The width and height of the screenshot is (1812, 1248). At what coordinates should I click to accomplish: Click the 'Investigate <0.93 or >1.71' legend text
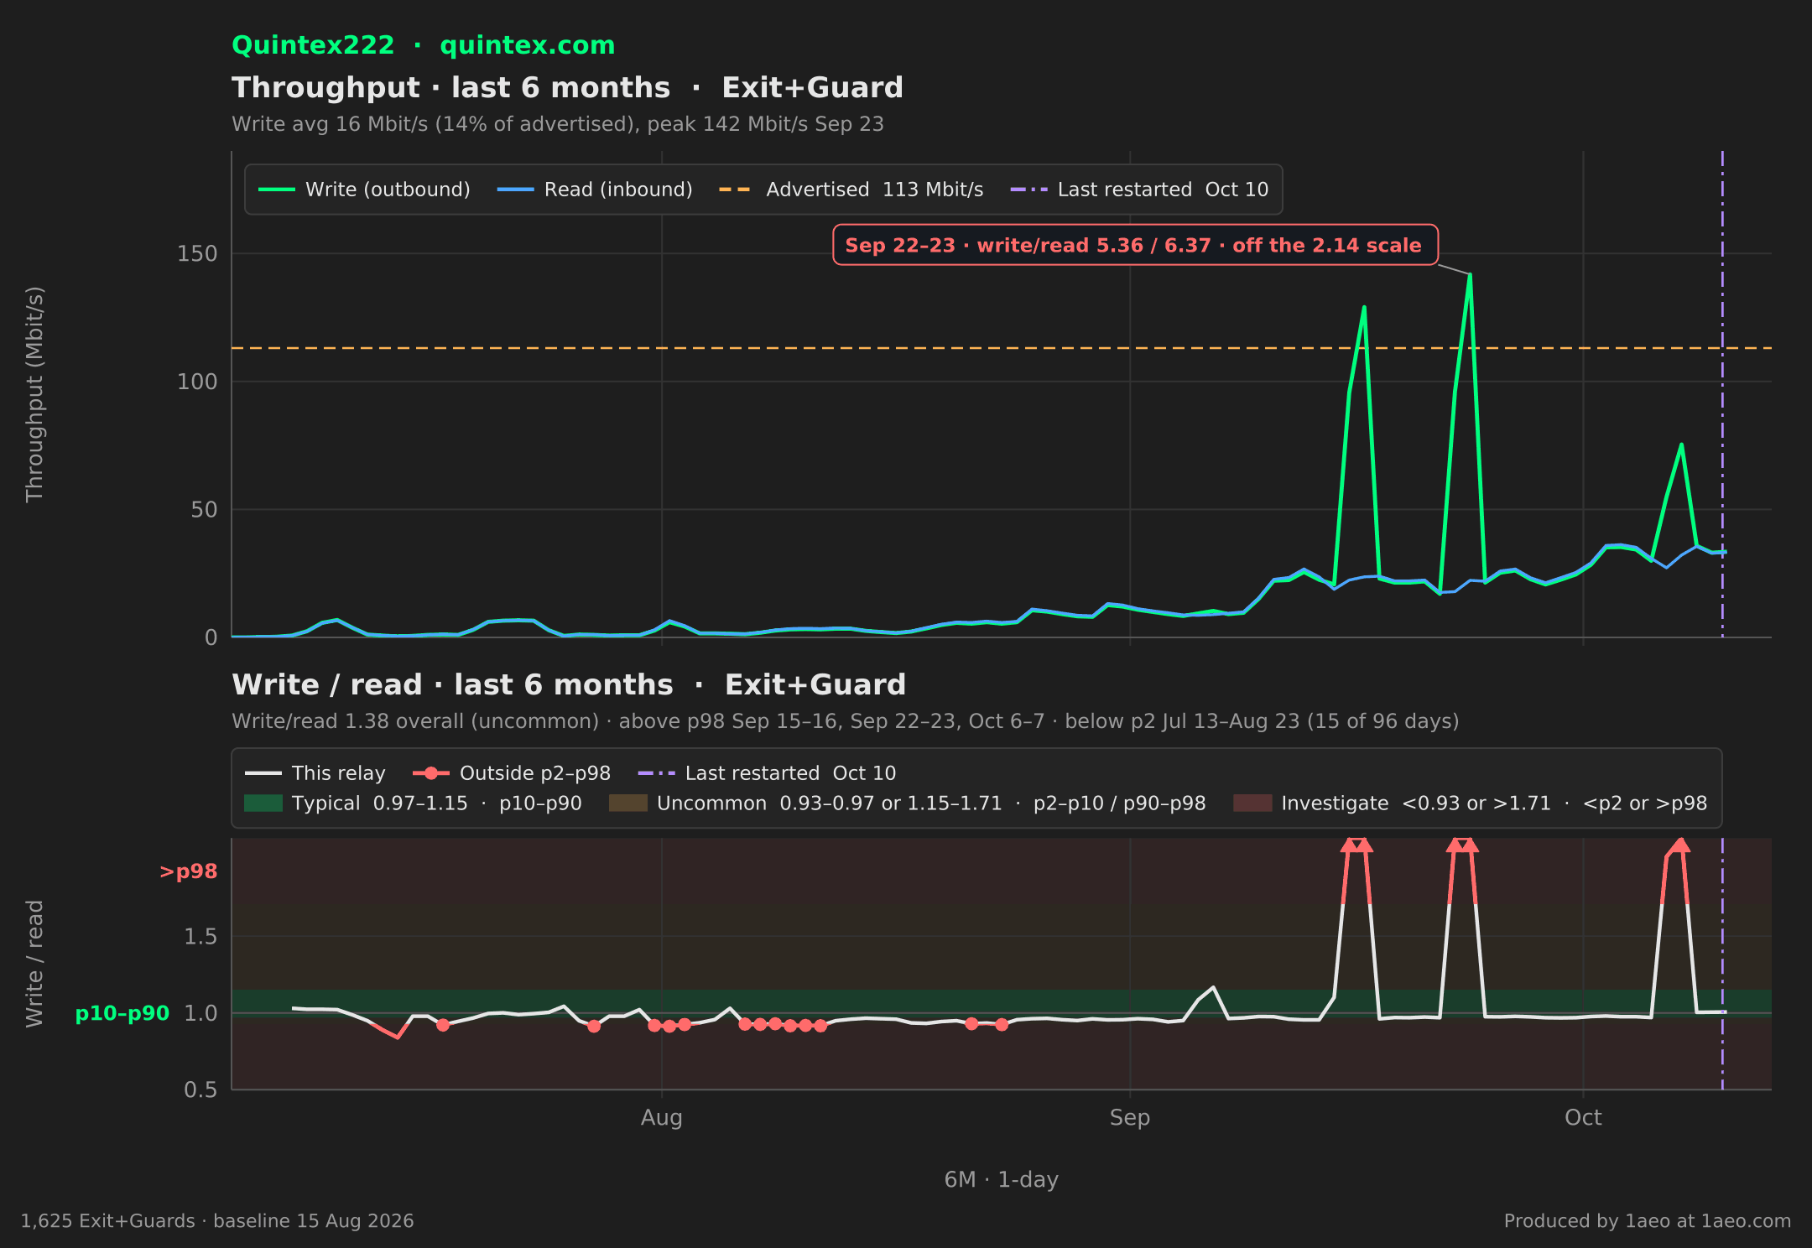click(x=1494, y=803)
